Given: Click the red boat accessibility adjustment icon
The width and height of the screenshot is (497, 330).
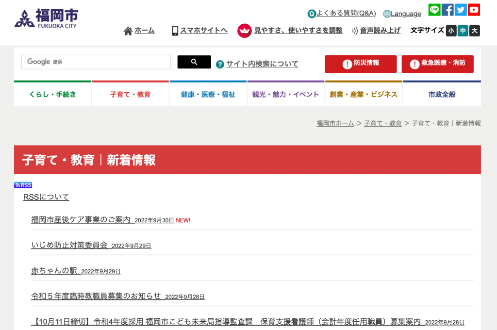Looking at the screenshot, I should click(244, 31).
